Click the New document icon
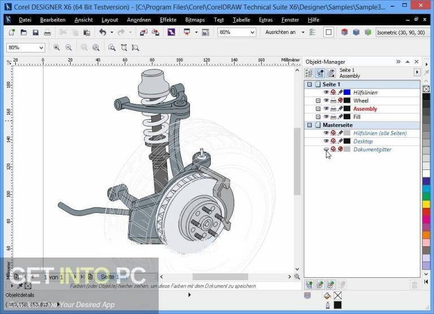The height and width of the screenshot is (314, 434). [x=12, y=32]
